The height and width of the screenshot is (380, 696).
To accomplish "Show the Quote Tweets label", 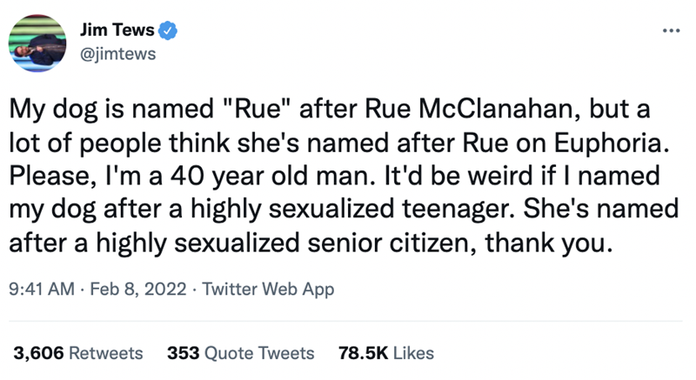I will coord(259,354).
